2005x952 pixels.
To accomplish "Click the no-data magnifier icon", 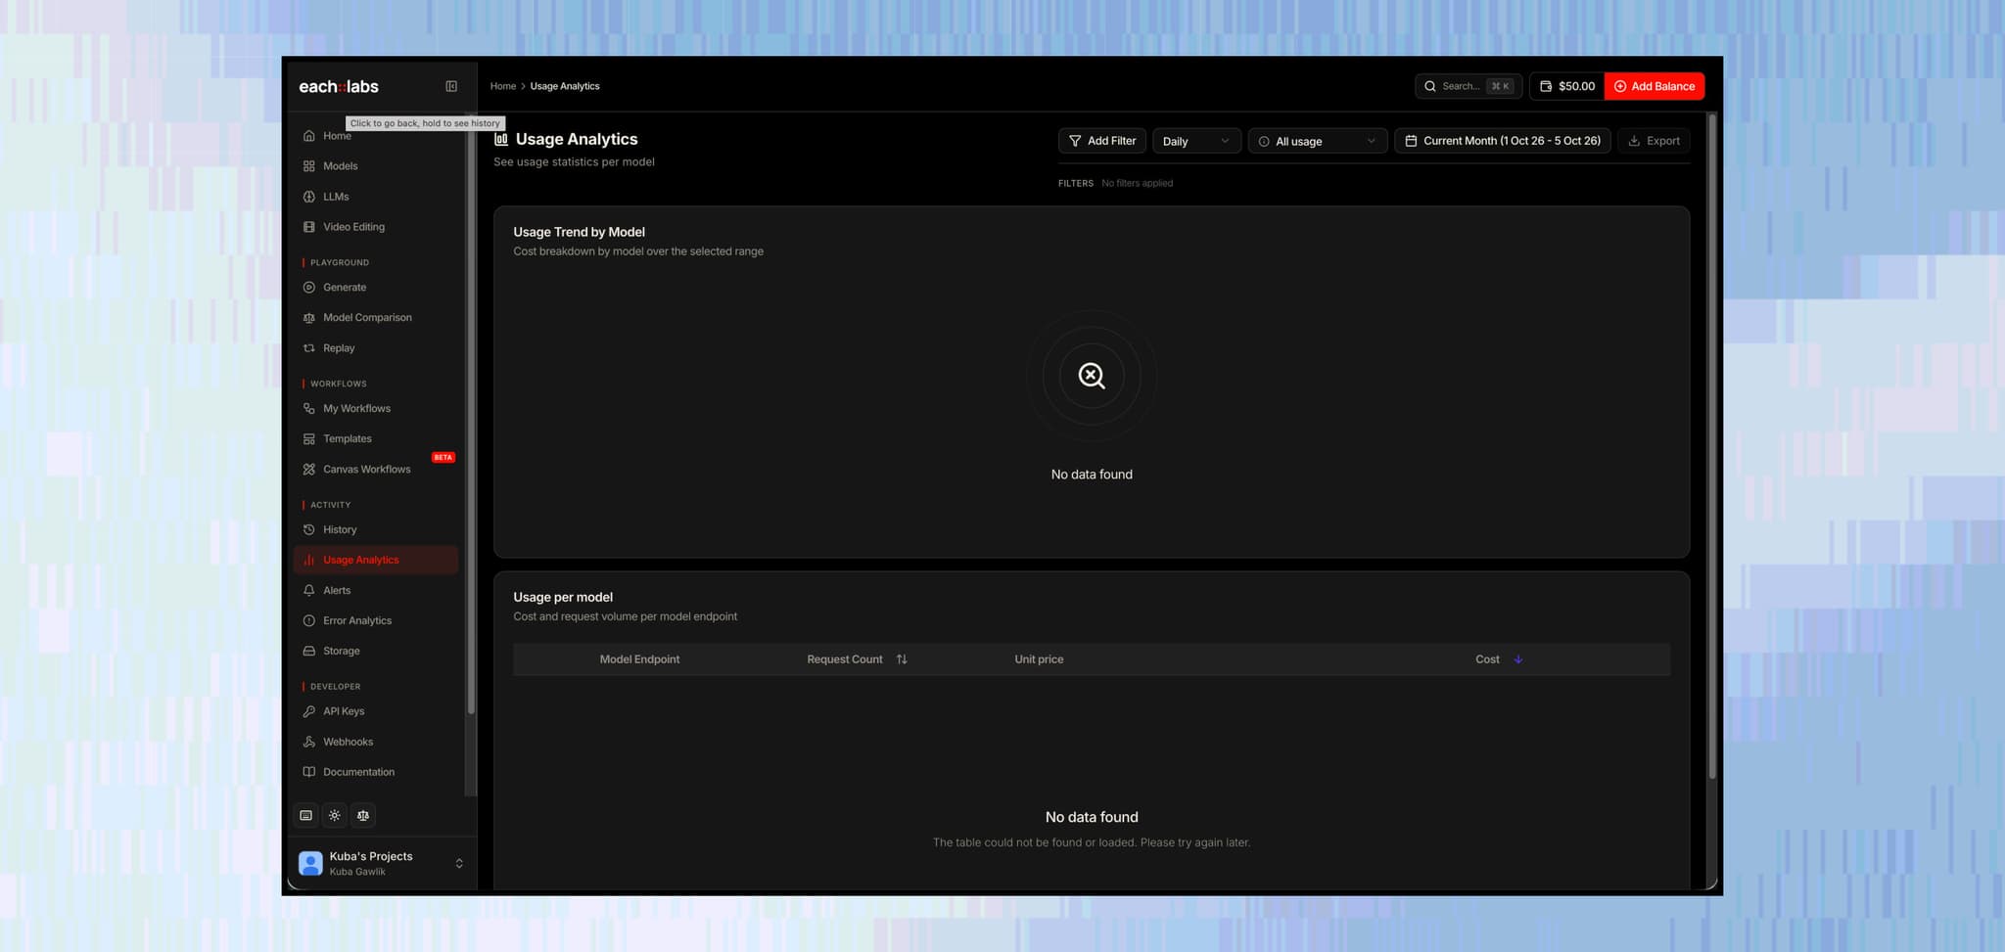I will [1092, 376].
